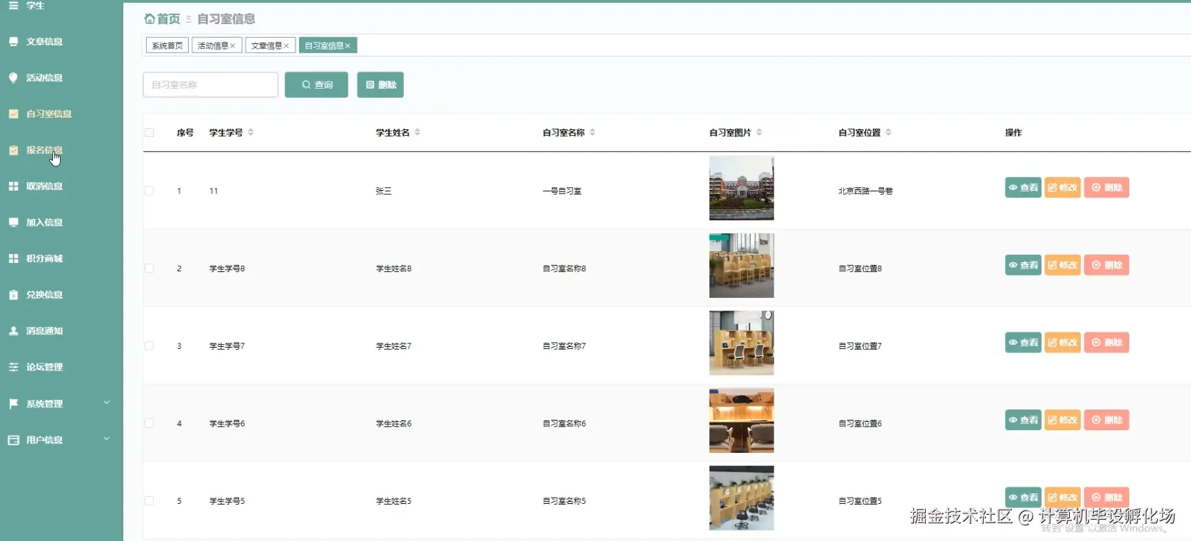This screenshot has width=1191, height=541.
Task: Sort by the 自习室图片 column arrows
Action: click(x=759, y=132)
